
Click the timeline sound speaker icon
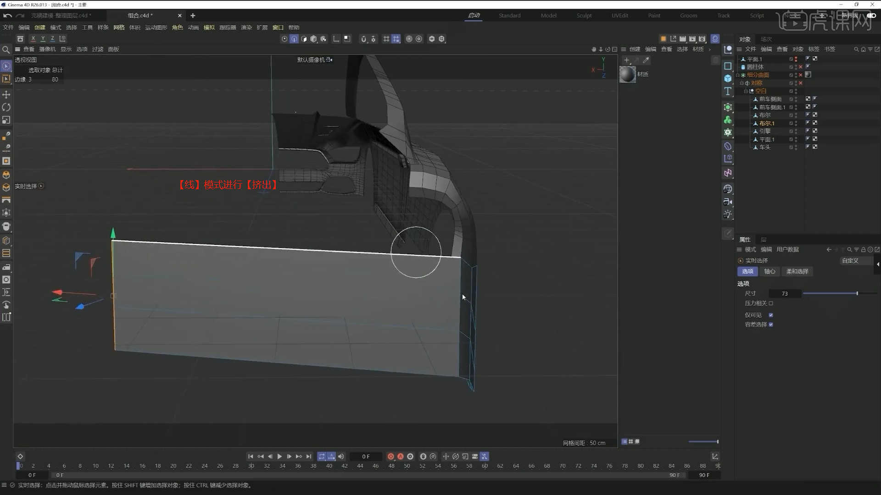pyautogui.click(x=341, y=456)
